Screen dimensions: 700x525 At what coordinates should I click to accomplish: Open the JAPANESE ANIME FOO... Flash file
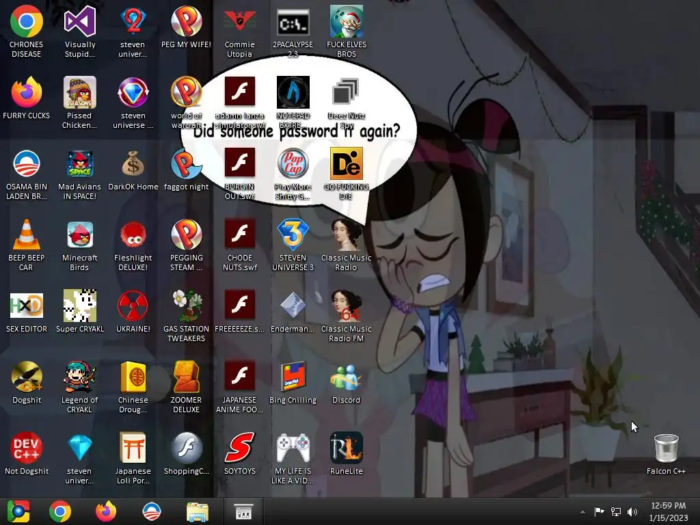point(240,387)
